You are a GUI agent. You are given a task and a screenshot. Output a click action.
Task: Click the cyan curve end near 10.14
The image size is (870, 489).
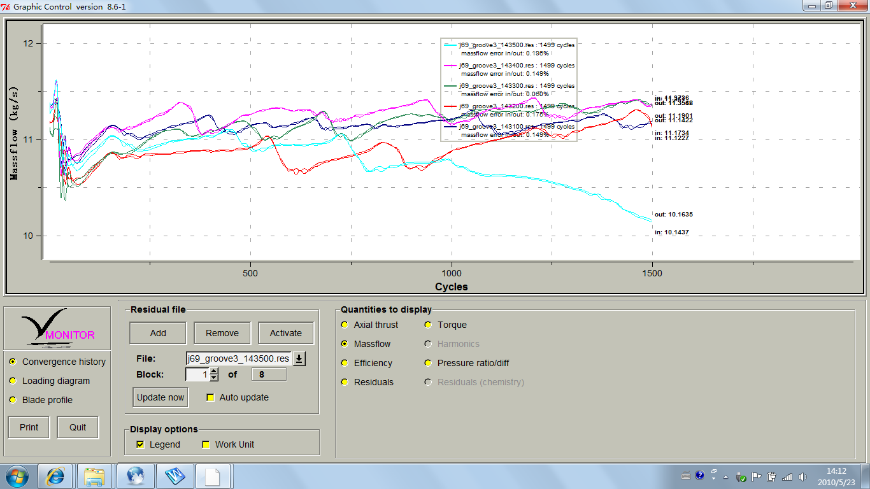650,221
